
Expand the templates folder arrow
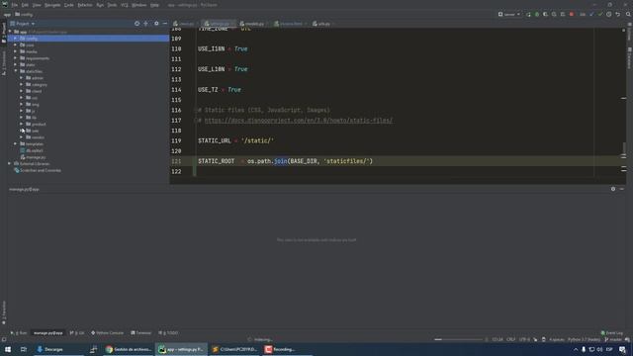[16, 143]
